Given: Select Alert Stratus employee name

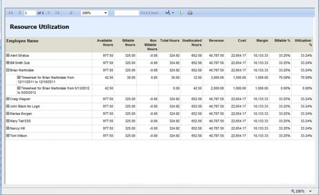Looking at the screenshot, I should 20,56.
